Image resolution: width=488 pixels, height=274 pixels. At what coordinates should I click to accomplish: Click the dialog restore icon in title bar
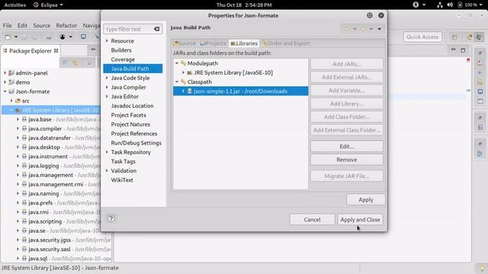(369, 15)
